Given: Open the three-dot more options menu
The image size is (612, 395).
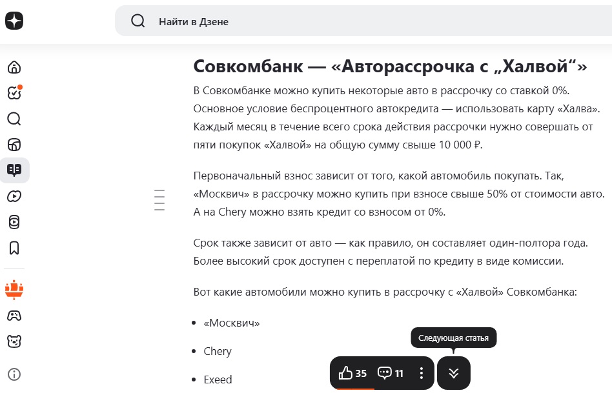Looking at the screenshot, I should [421, 373].
